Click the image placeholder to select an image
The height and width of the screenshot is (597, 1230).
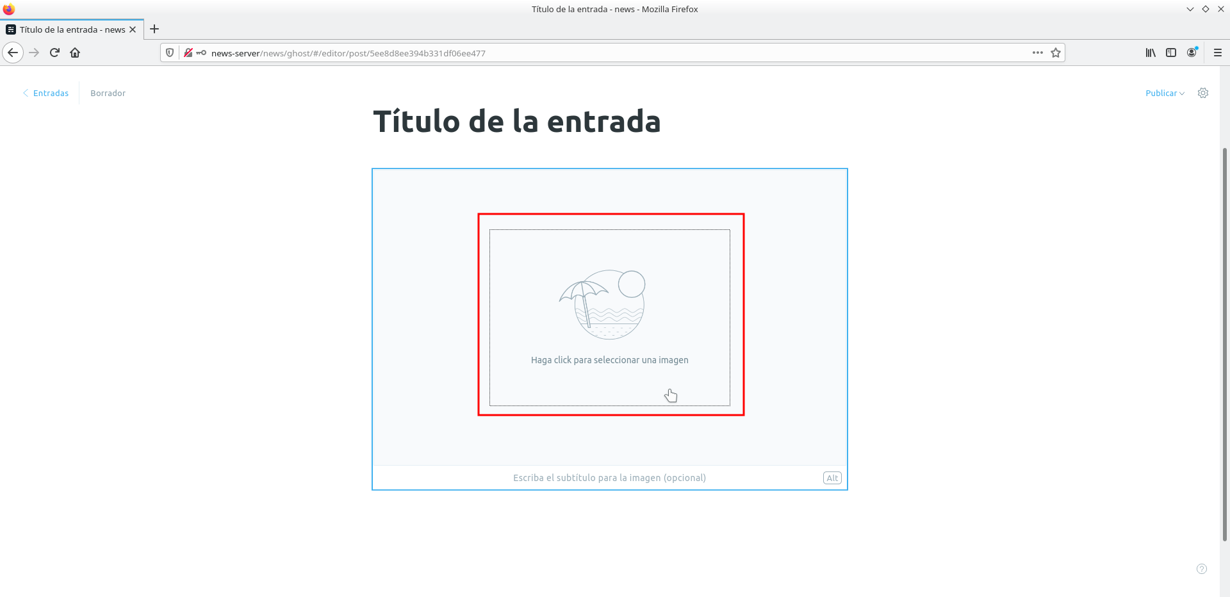[x=609, y=317]
